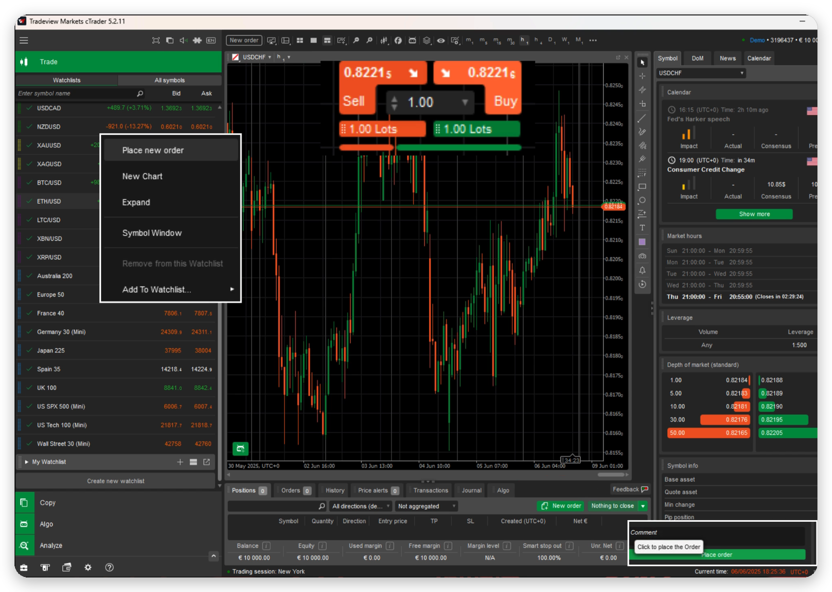
Task: Switch to multi-chart grid layout
Action: (x=300, y=40)
